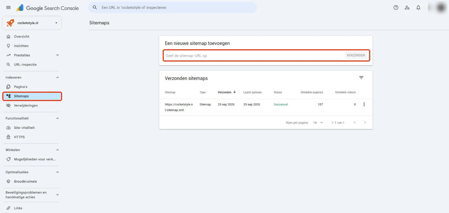
Task: Click the Status column header
Action: coord(278,92)
